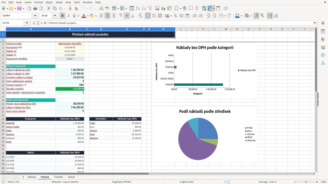Expand the formula bar arrow
The image size is (328, 184).
[x=315, y=23]
